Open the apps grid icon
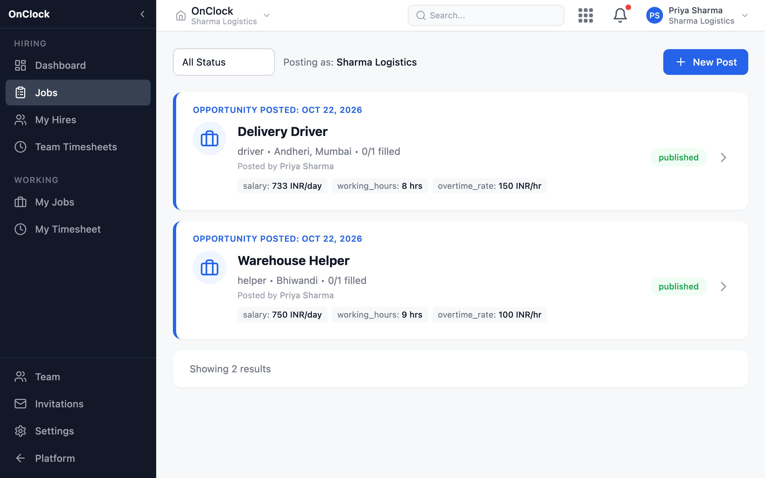 [585, 15]
